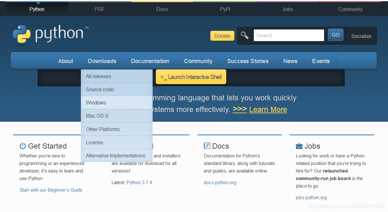388x212 pixels.
Task: Open the News navigation menu
Action: coord(290,61)
